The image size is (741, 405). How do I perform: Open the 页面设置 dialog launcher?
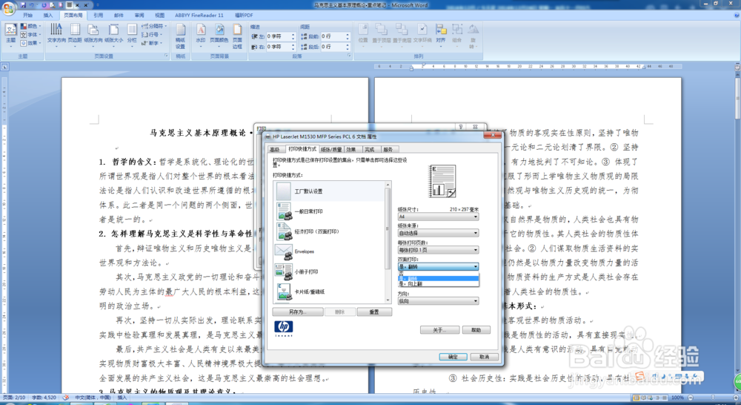click(166, 56)
